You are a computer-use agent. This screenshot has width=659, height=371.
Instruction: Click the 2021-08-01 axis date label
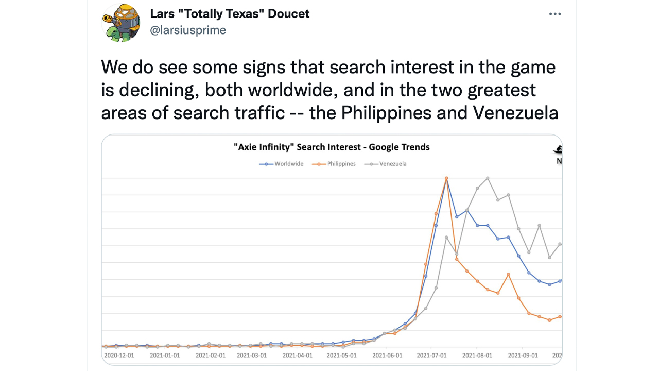coord(477,355)
